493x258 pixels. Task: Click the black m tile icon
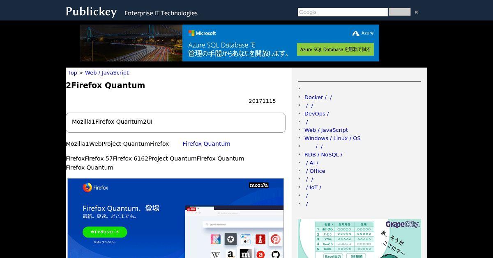(246, 254)
